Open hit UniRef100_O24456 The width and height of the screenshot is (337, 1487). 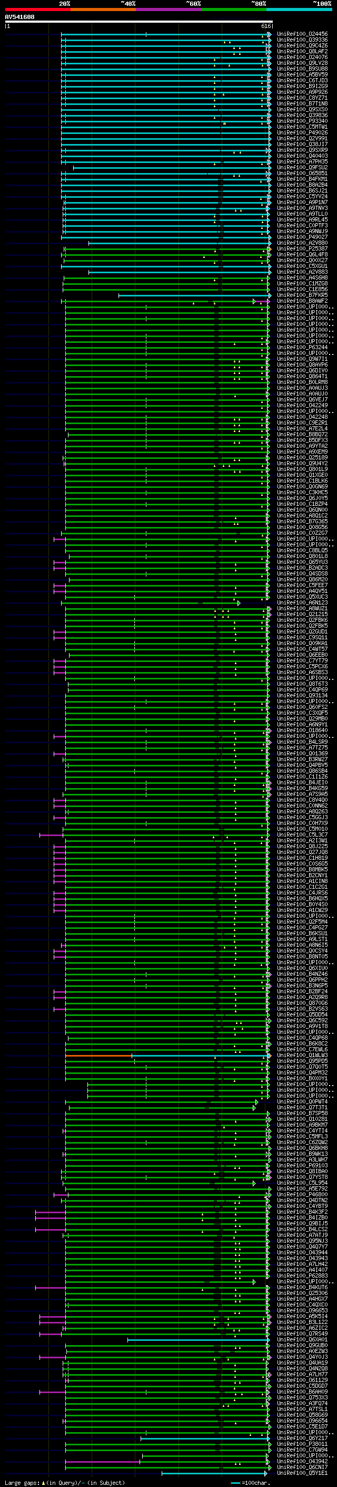click(302, 34)
